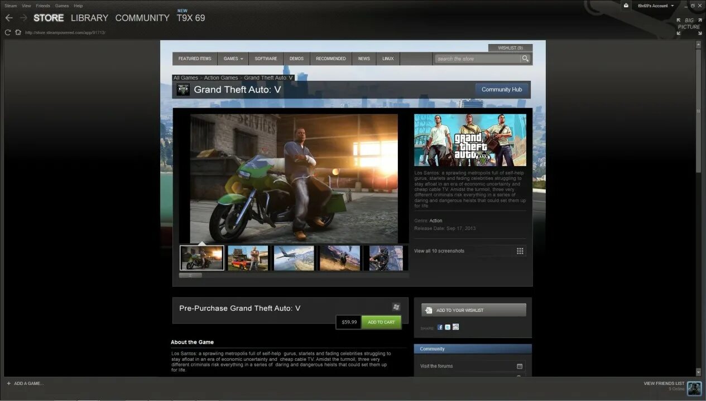Add Grand Theft Auto V to cart

[381, 322]
